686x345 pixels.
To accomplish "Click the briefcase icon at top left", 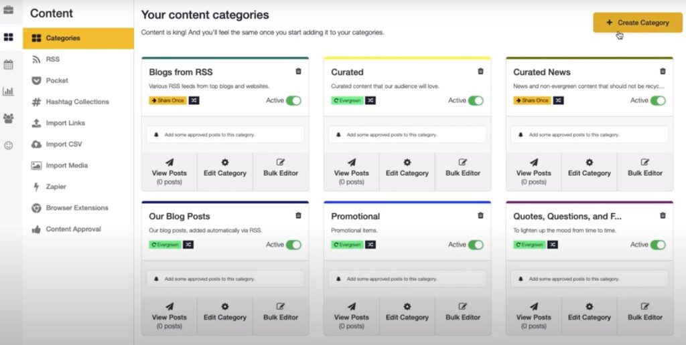I will 9,11.
